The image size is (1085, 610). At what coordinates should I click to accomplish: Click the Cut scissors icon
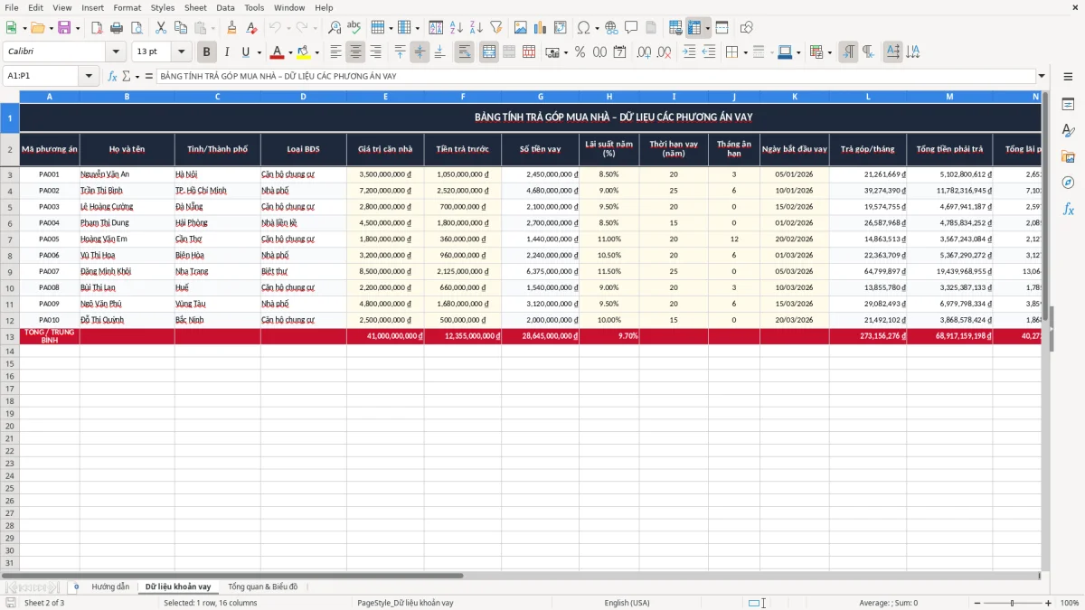(x=161, y=28)
